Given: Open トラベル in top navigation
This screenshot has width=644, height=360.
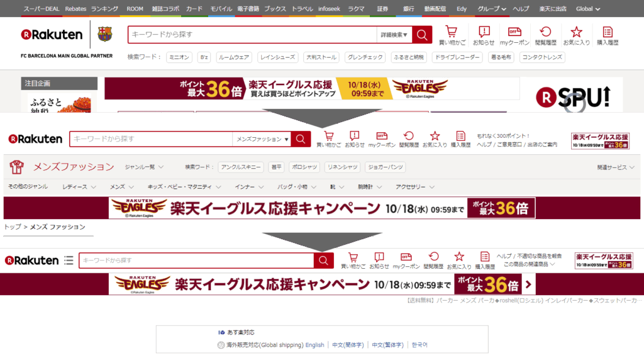Looking at the screenshot, I should pos(303,9).
